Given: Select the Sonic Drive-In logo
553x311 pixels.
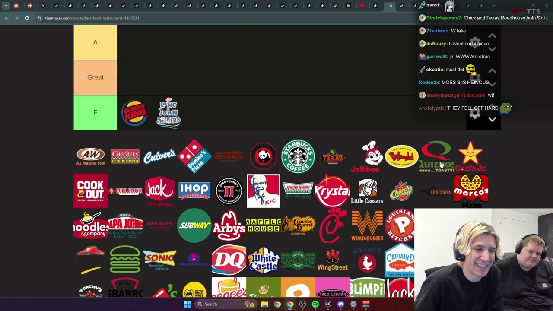Looking at the screenshot, I should pyautogui.click(x=160, y=260).
